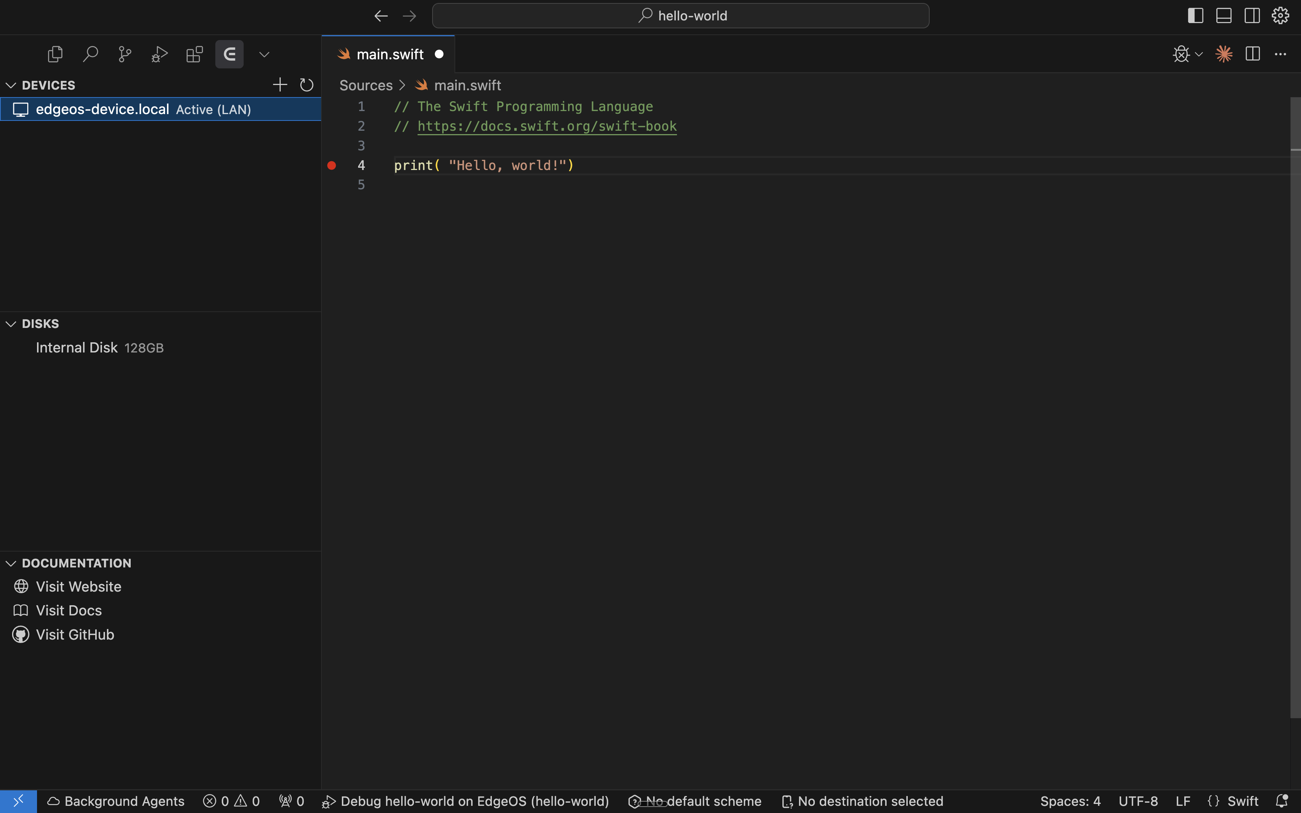Screen dimensions: 1301x813
Task: Refresh the devices list
Action: tap(306, 85)
